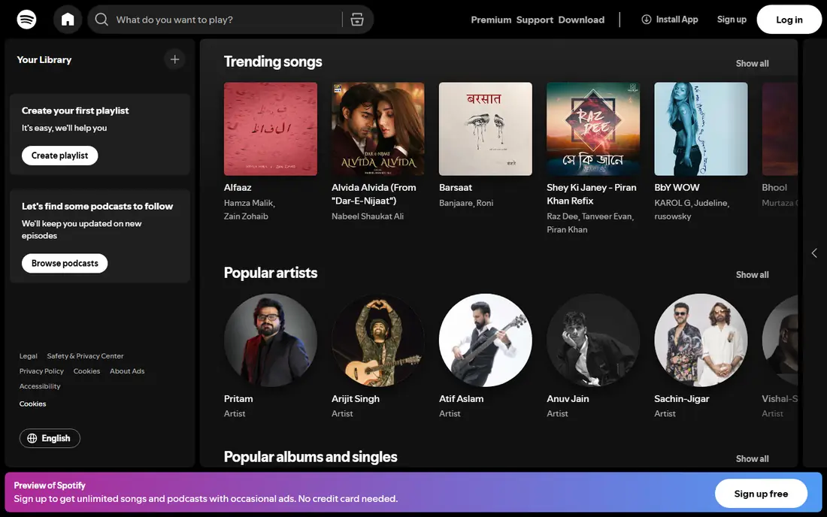Click the Banjaare artist name

[456, 203]
